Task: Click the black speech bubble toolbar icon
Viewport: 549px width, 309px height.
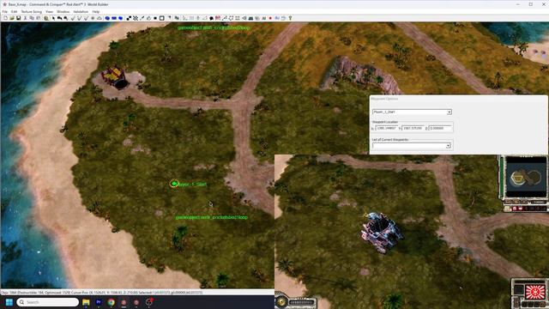Action: [x=212, y=18]
